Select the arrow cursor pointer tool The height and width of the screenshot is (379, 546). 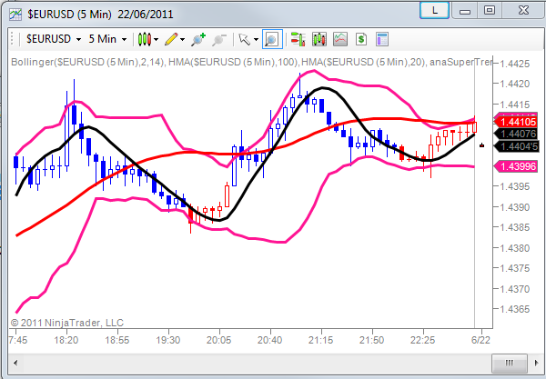click(x=245, y=39)
